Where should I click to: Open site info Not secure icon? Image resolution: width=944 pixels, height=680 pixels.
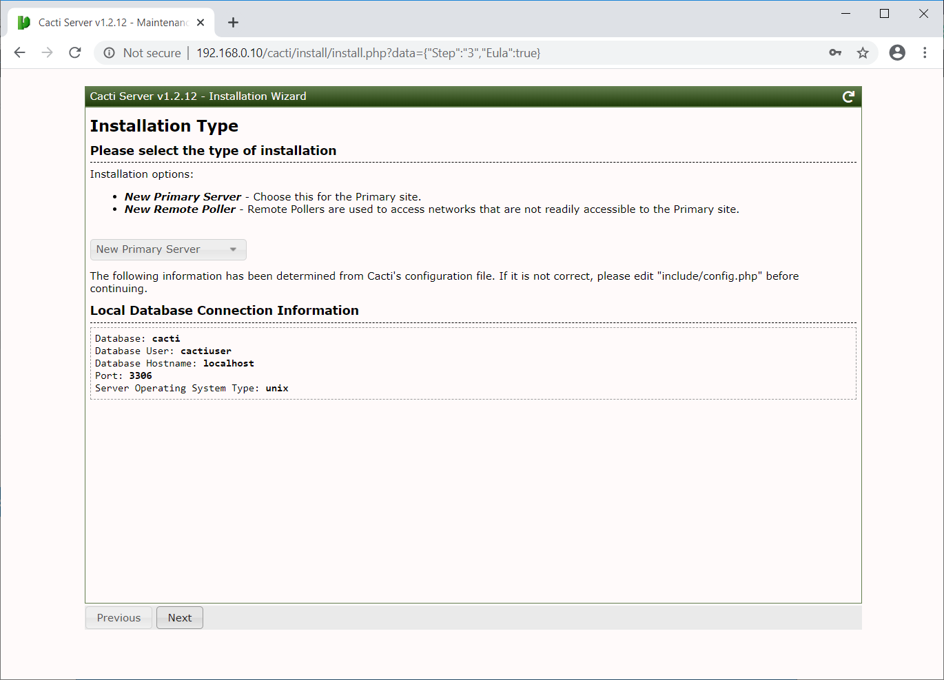click(x=109, y=53)
